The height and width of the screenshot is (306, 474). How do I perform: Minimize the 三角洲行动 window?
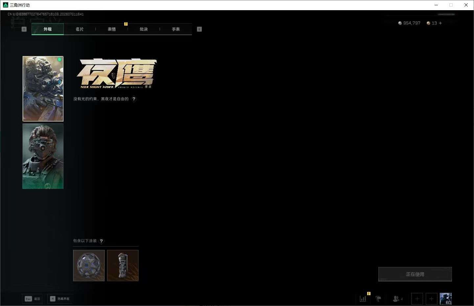tap(437, 5)
